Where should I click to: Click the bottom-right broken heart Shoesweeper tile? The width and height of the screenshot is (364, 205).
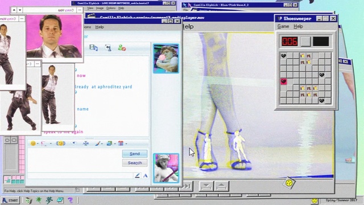(x=322, y=101)
